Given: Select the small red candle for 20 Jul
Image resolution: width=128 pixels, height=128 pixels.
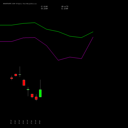Looking at the screenshot, I should (12, 78).
